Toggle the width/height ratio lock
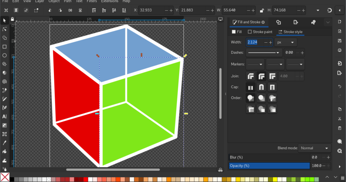The image size is (346, 182). tap(262, 10)
